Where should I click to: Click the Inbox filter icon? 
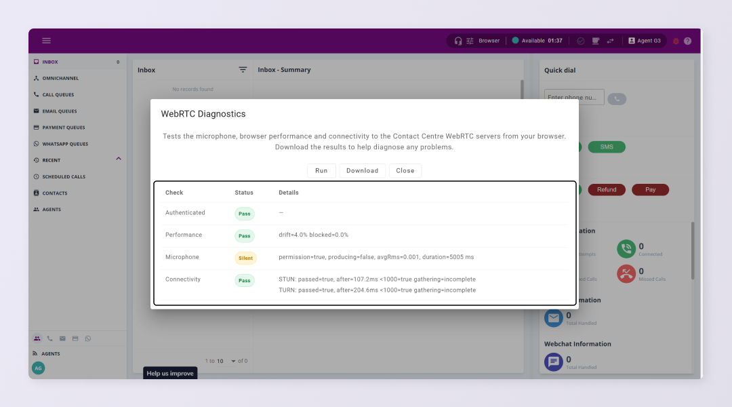click(243, 70)
